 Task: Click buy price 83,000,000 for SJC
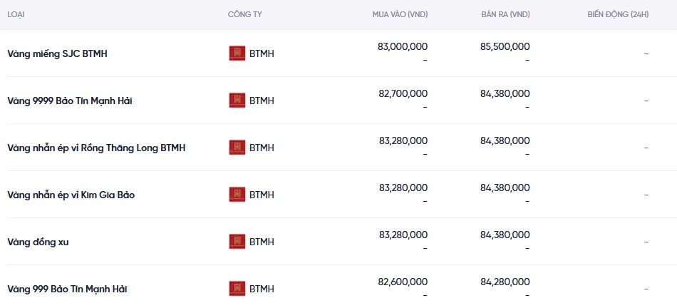403,46
